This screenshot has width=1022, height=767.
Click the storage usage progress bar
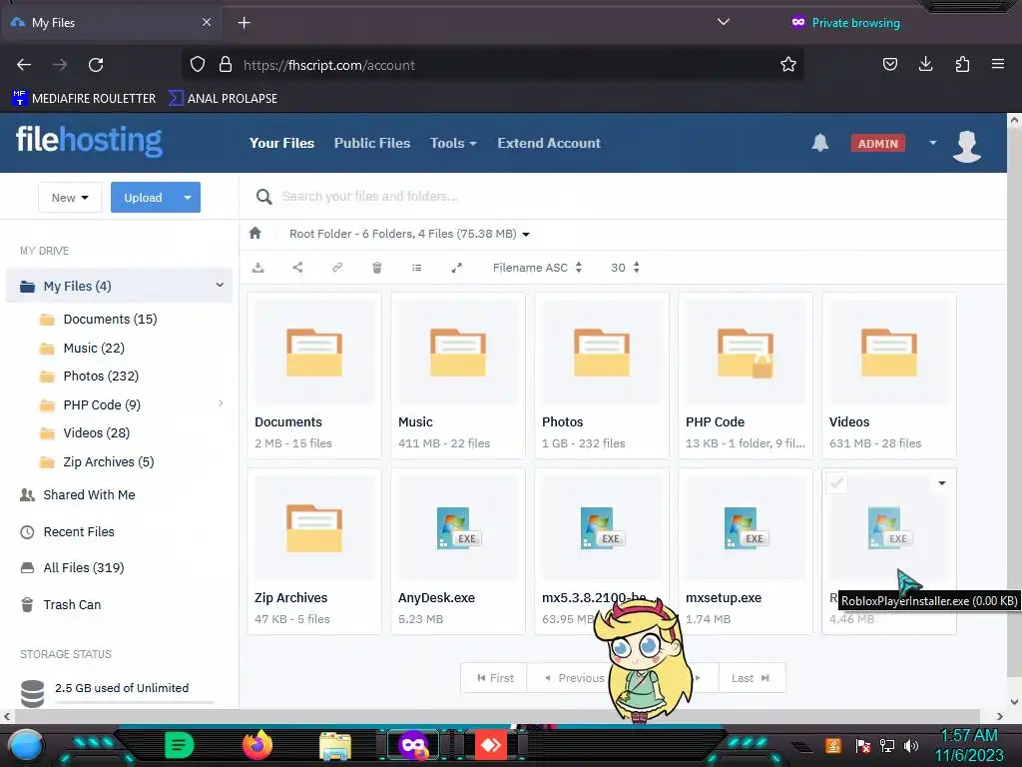pos(135,702)
